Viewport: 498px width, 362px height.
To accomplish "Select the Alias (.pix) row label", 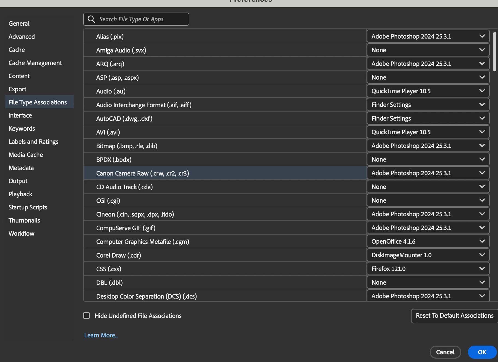I will click(110, 37).
